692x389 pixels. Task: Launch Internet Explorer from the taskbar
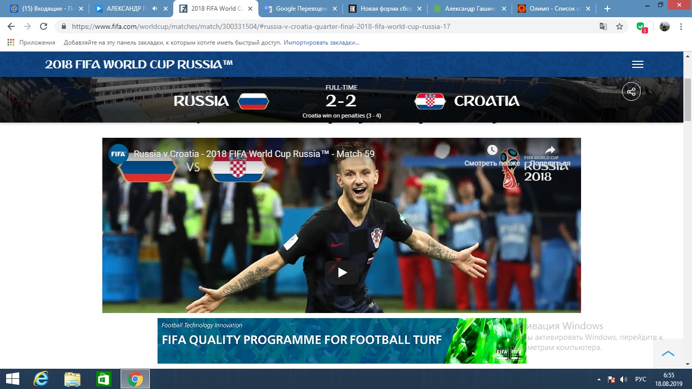(41, 379)
